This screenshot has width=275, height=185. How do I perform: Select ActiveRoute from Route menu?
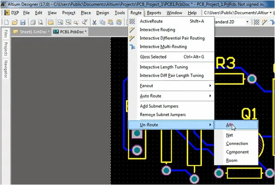pyautogui.click(x=171, y=21)
